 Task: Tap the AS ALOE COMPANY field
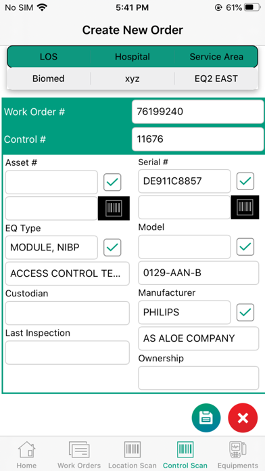[198, 338]
